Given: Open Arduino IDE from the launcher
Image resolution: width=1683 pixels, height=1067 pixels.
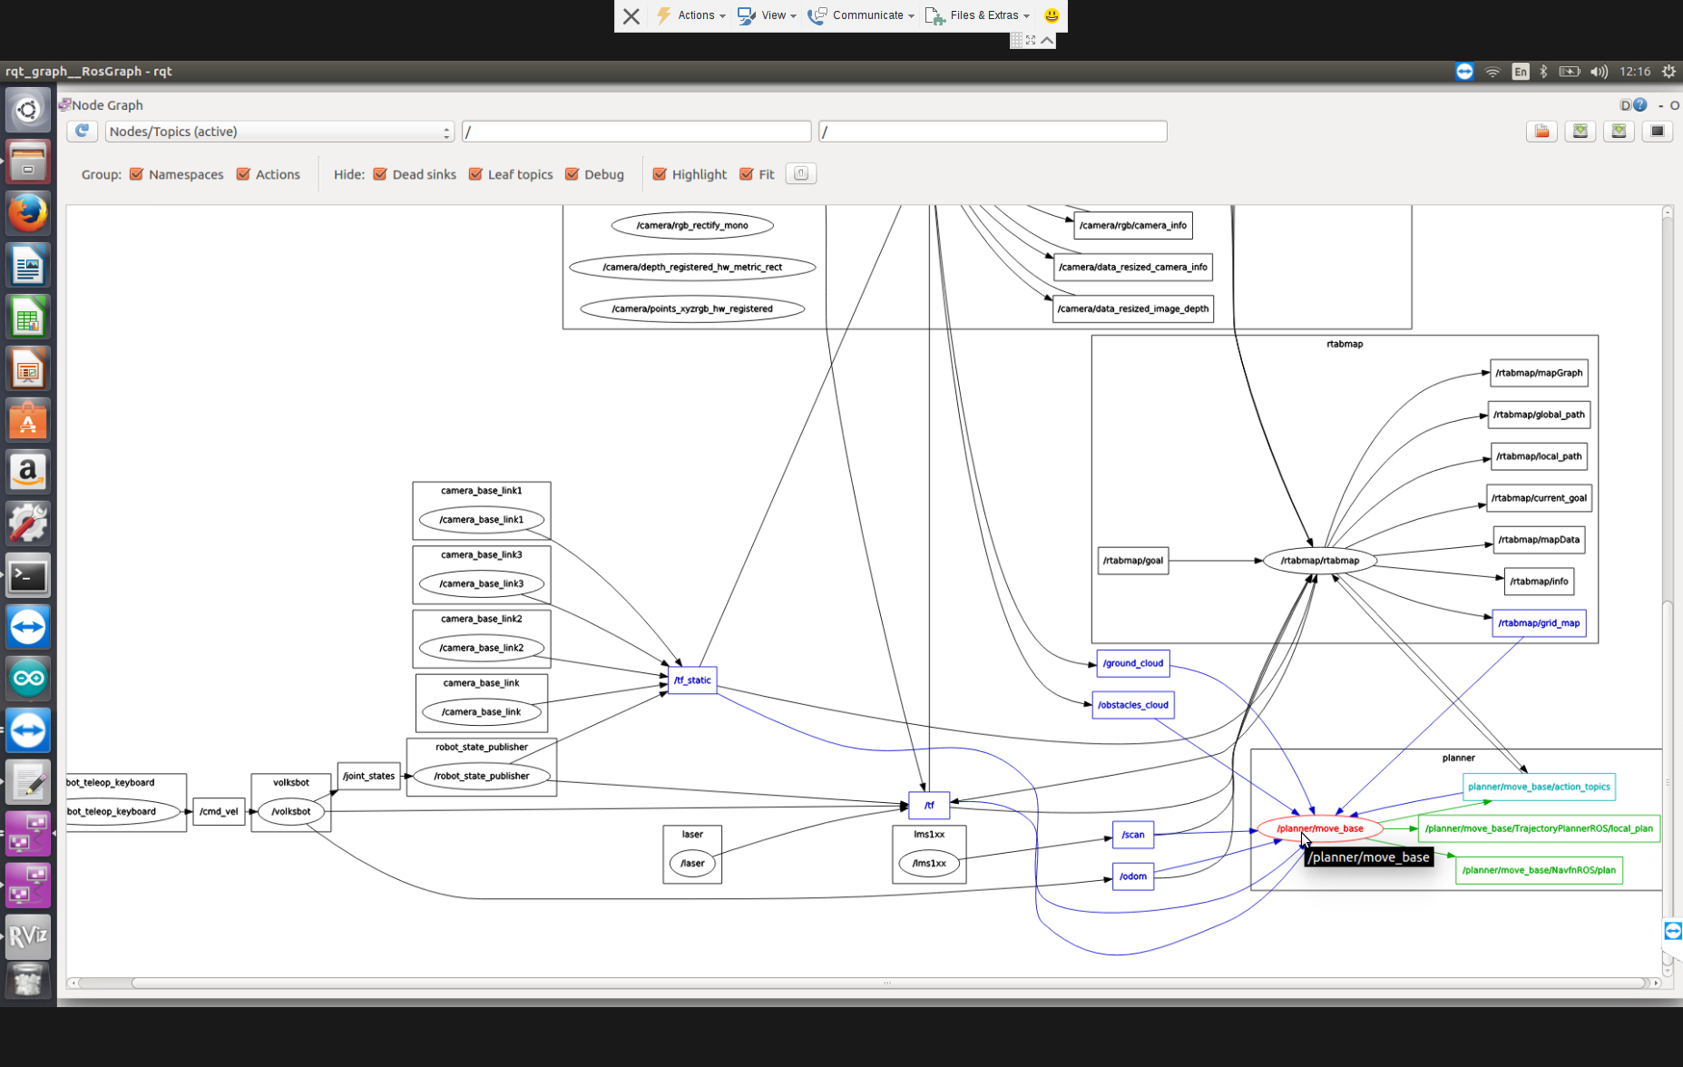Looking at the screenshot, I should tap(28, 679).
